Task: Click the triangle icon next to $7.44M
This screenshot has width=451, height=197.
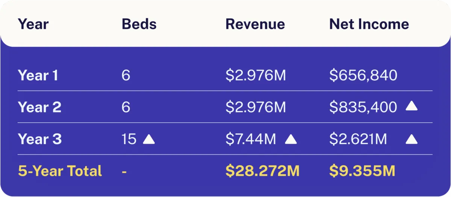Action: point(291,140)
